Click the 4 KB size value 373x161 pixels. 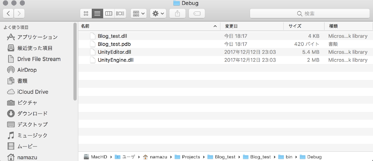[x=314, y=36]
